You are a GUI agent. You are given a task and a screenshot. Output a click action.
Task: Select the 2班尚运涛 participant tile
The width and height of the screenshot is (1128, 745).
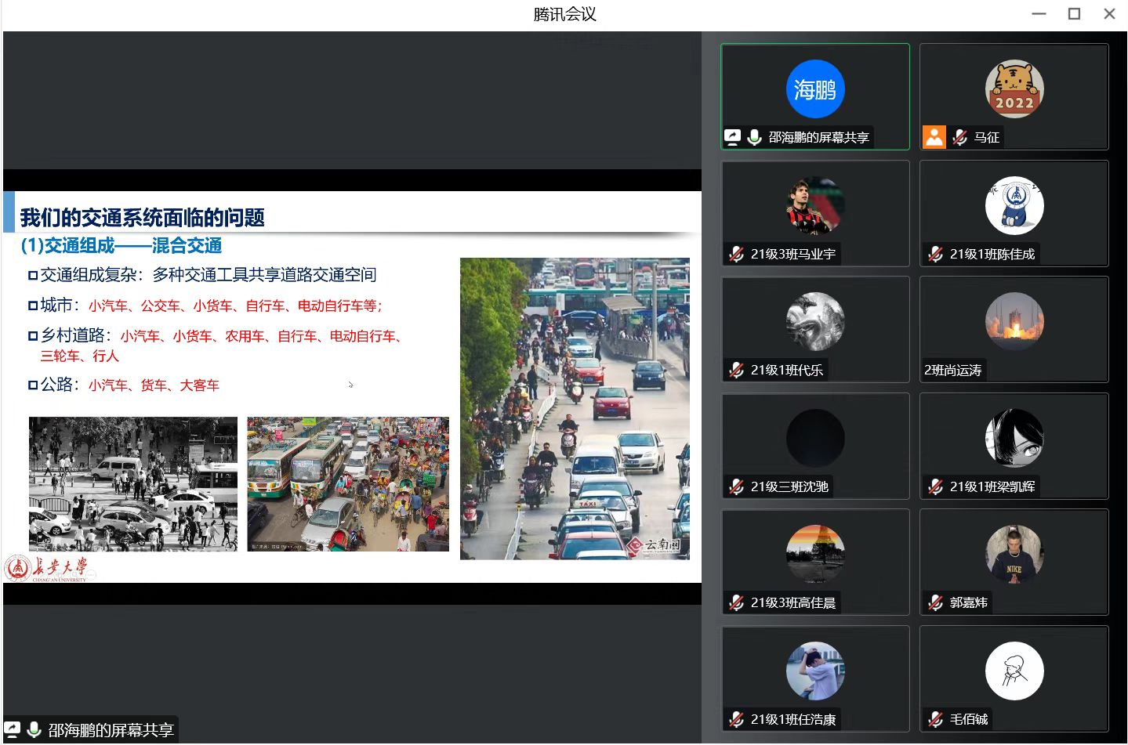1014,329
